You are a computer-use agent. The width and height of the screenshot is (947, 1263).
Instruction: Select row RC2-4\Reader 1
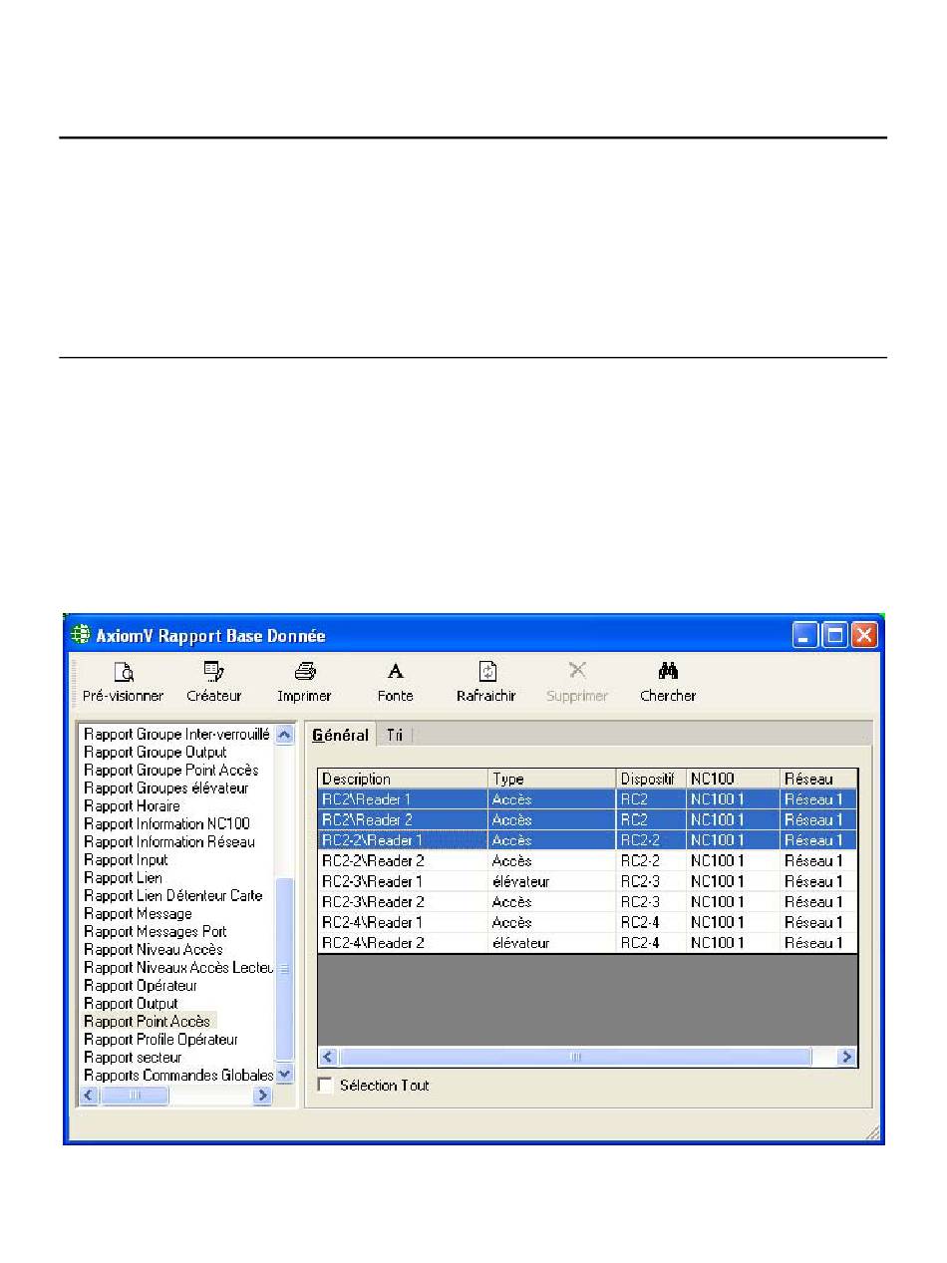click(587, 922)
